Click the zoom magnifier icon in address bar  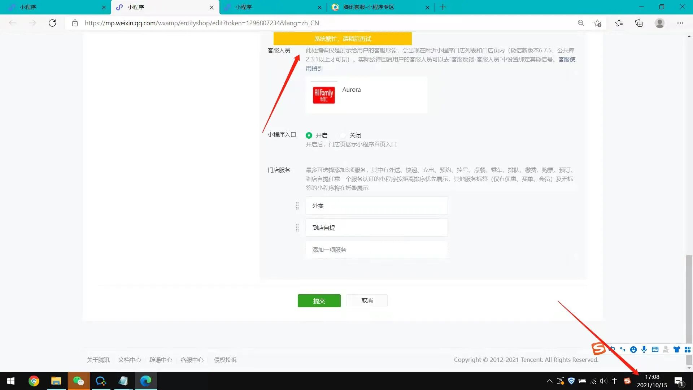pyautogui.click(x=581, y=23)
